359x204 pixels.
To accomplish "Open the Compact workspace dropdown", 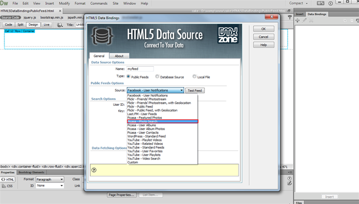I will point(298,3).
